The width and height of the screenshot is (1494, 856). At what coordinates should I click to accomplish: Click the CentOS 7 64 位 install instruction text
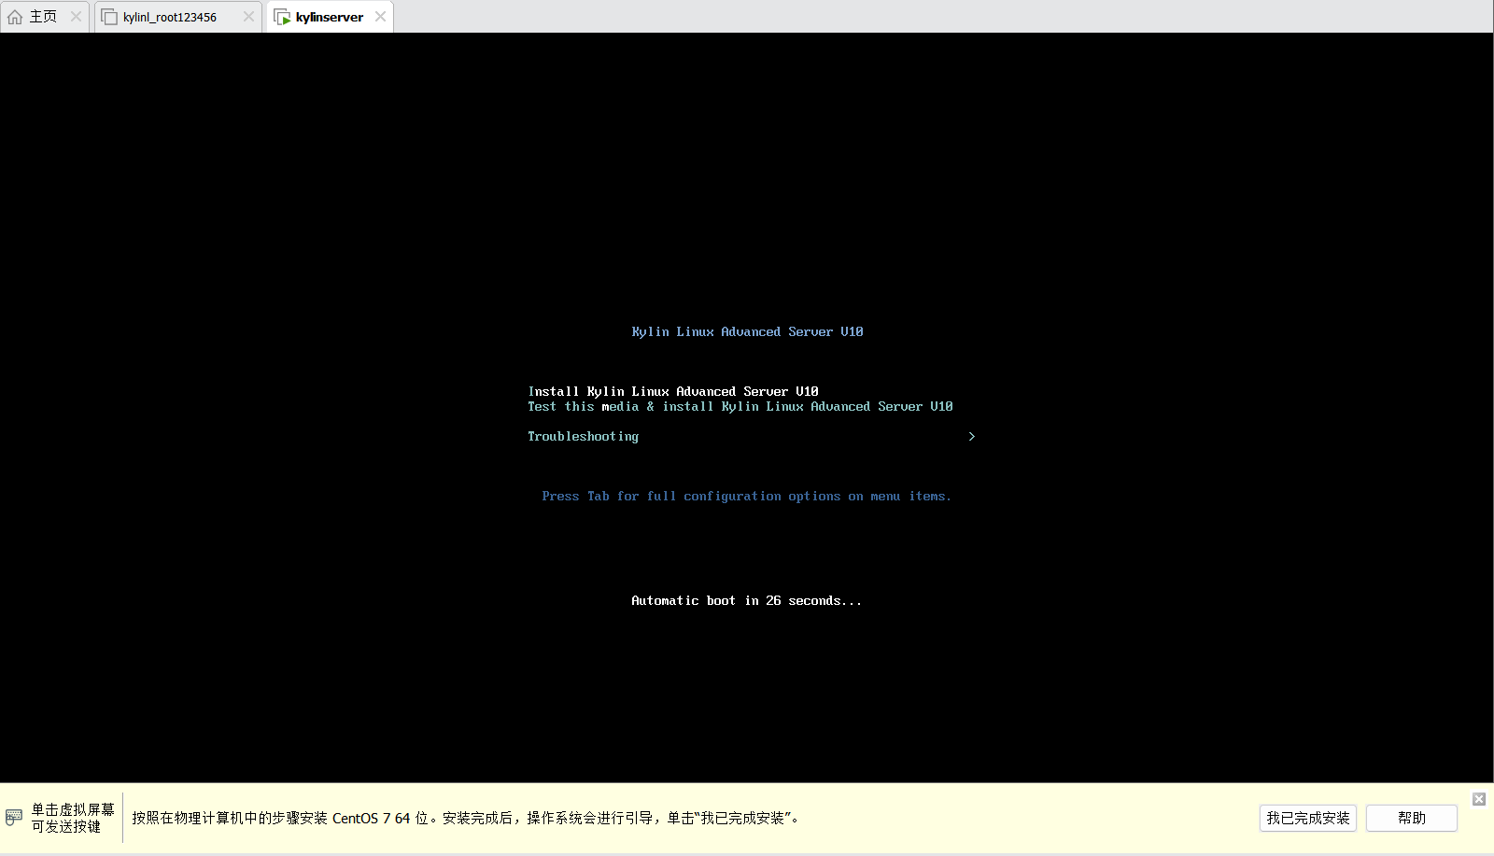click(466, 818)
